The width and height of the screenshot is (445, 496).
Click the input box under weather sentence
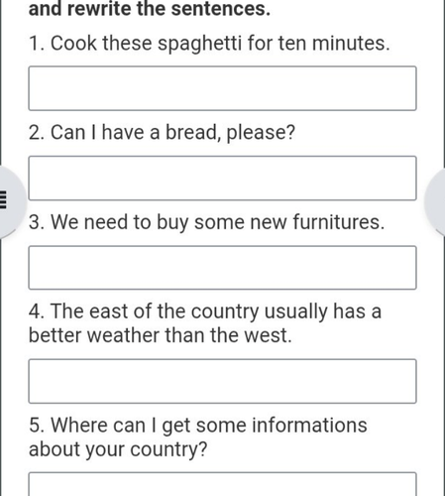[222, 381]
